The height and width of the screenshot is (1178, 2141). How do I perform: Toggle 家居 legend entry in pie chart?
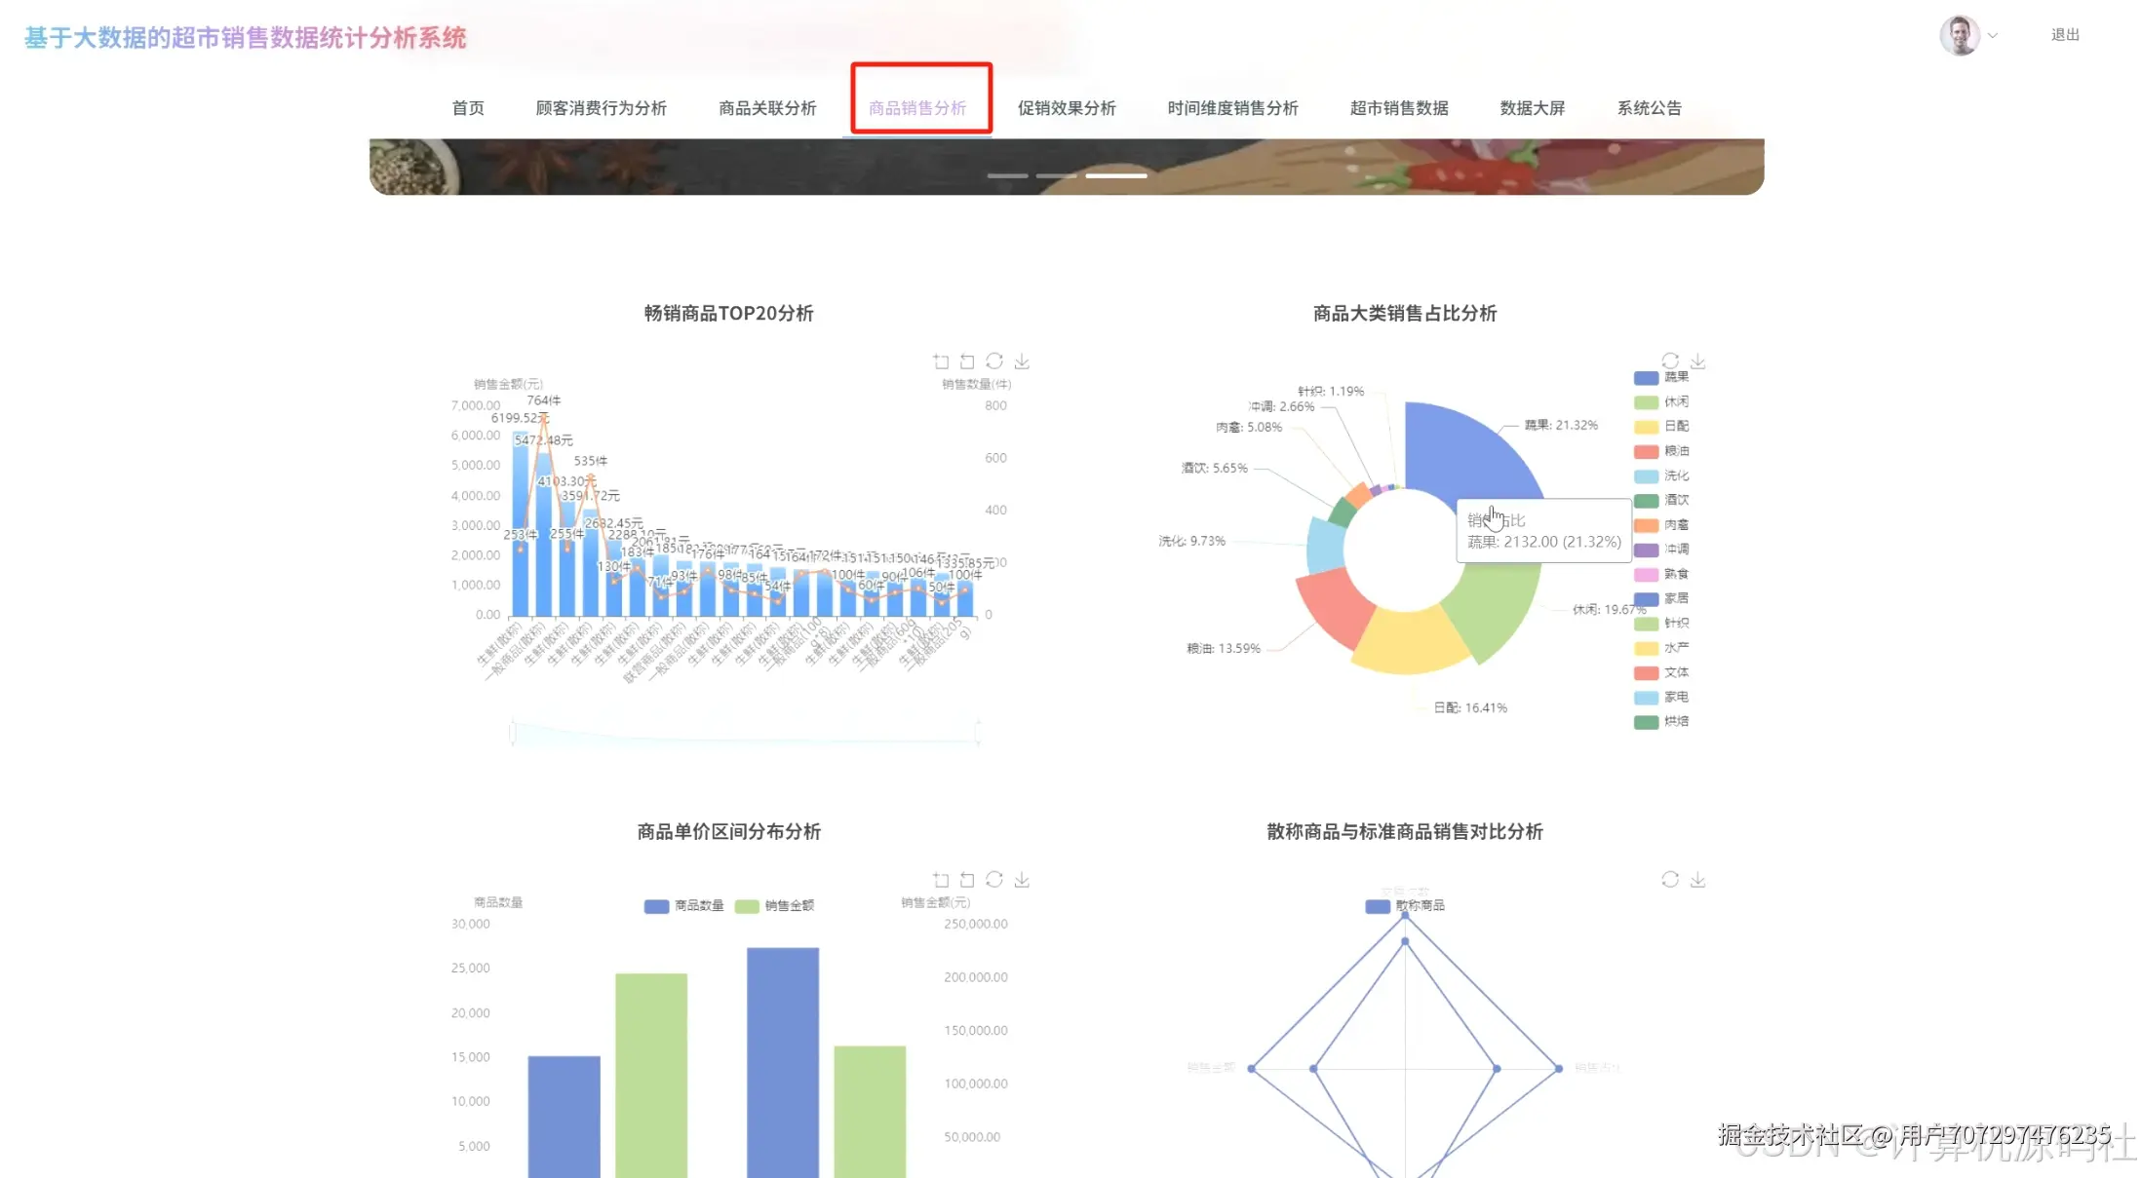coord(1661,598)
